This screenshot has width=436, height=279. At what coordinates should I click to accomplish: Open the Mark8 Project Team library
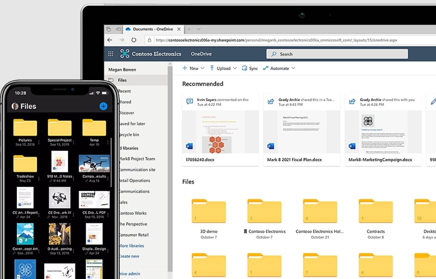pos(137,159)
